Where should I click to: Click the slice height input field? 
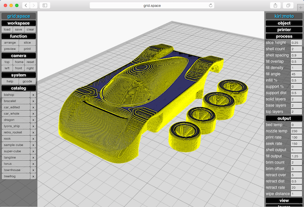point(296,43)
